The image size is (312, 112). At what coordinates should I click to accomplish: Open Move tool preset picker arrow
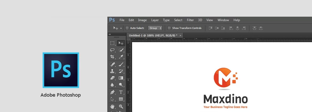point(121,28)
